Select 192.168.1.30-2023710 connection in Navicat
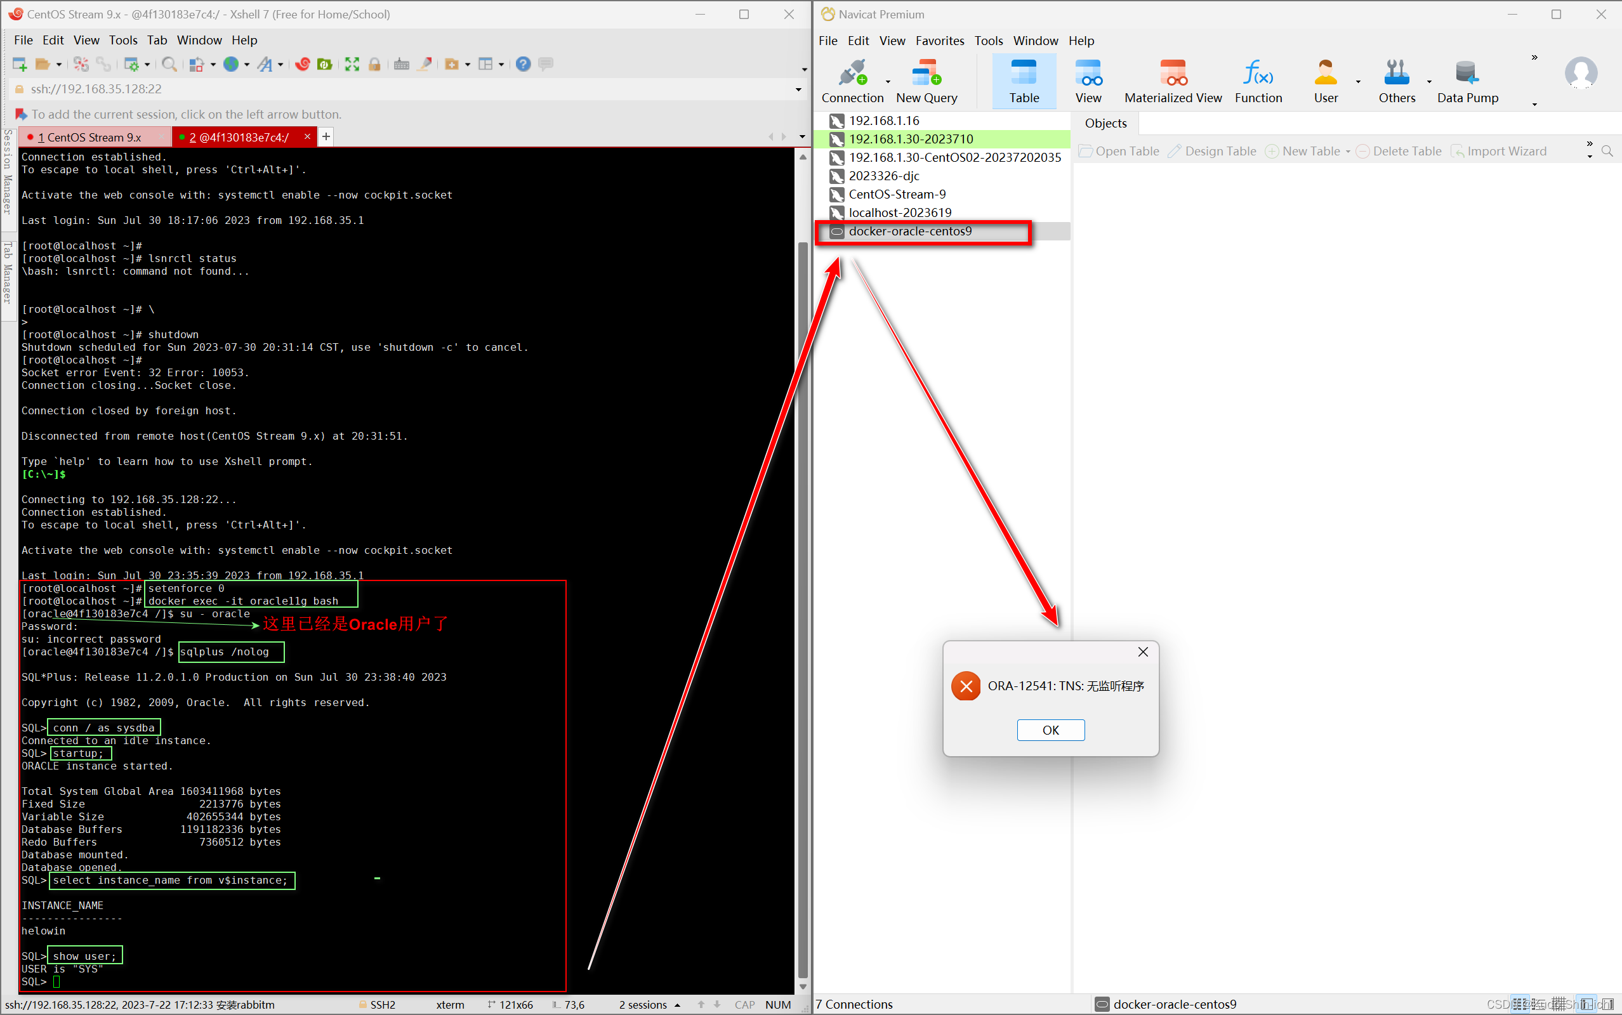This screenshot has height=1015, width=1622. point(911,138)
